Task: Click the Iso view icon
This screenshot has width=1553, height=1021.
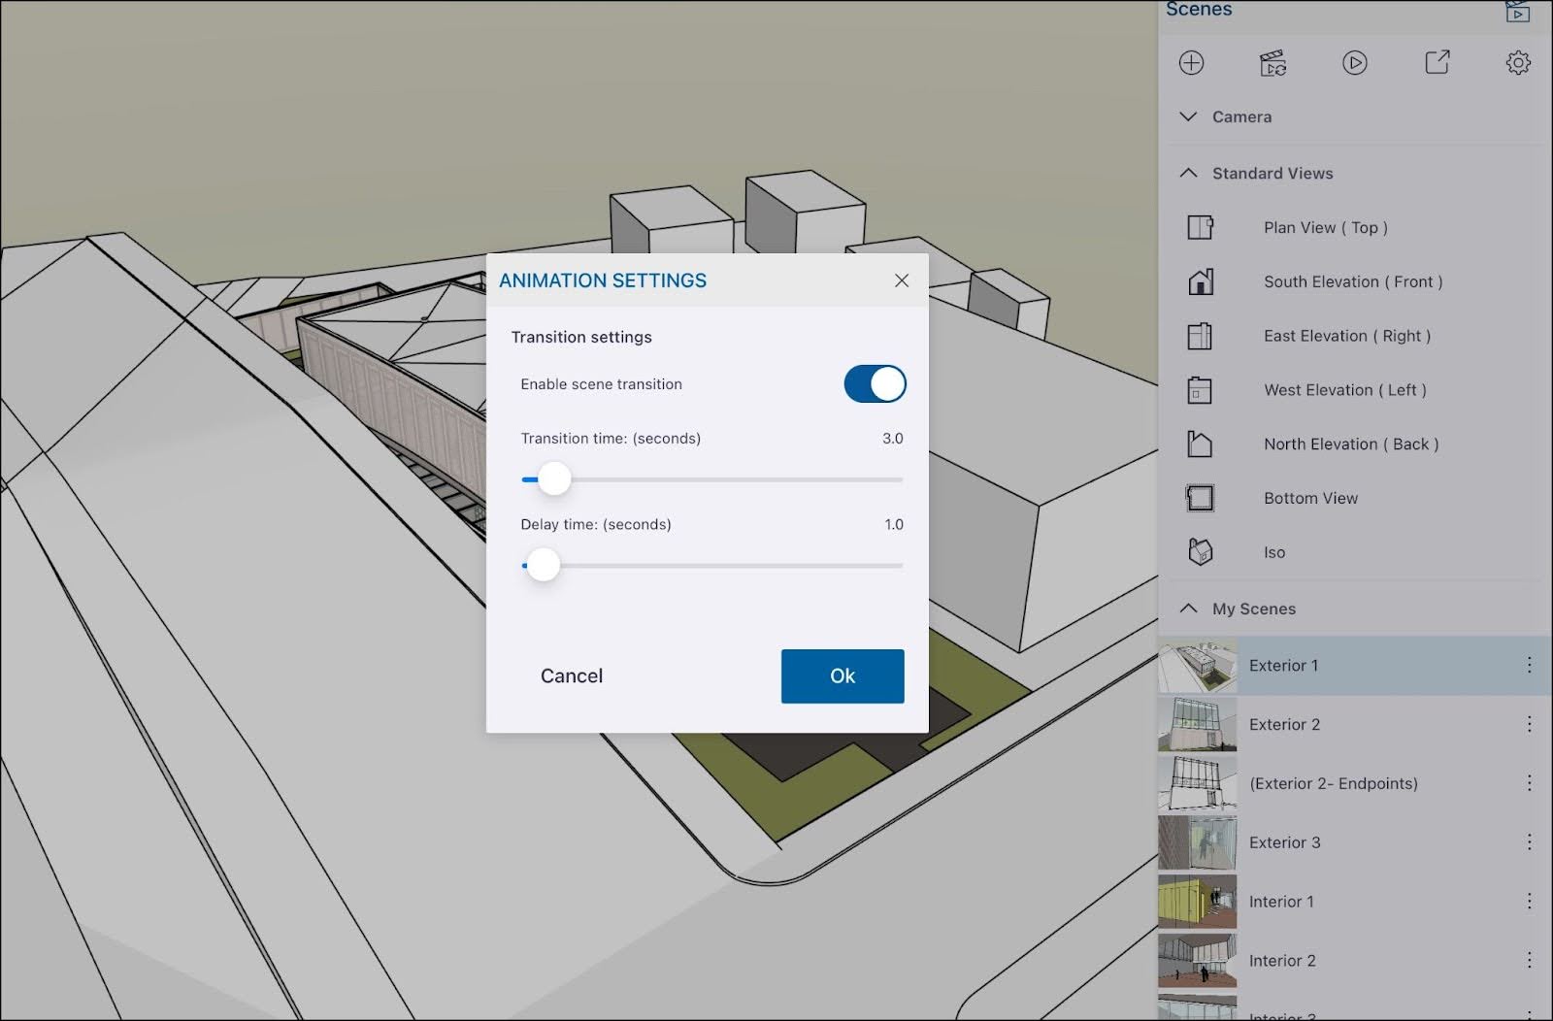Action: [x=1201, y=552]
